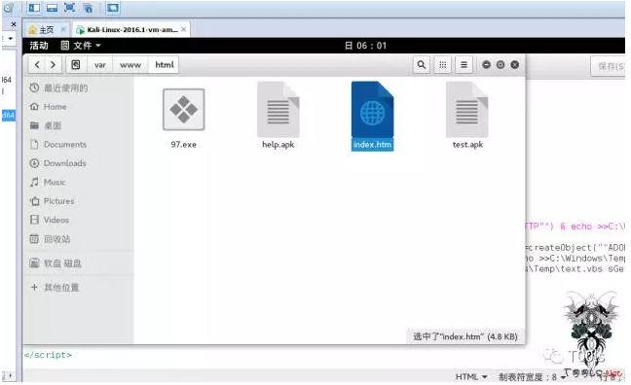Open Downloads in the sidebar

(x=65, y=163)
